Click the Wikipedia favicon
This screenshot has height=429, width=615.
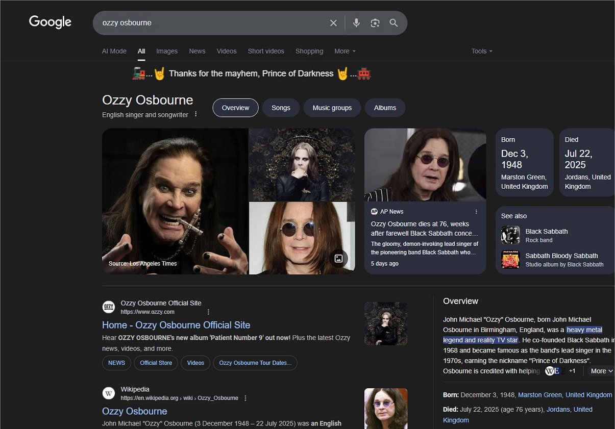pyautogui.click(x=109, y=393)
